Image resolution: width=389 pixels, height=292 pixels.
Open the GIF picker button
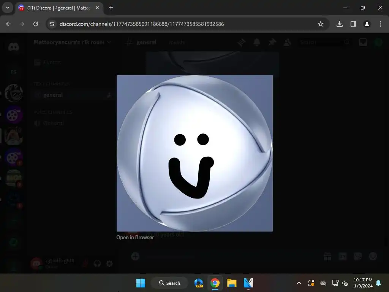[x=343, y=256]
